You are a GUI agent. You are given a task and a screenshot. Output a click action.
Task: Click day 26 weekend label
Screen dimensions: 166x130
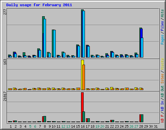click(131, 126)
